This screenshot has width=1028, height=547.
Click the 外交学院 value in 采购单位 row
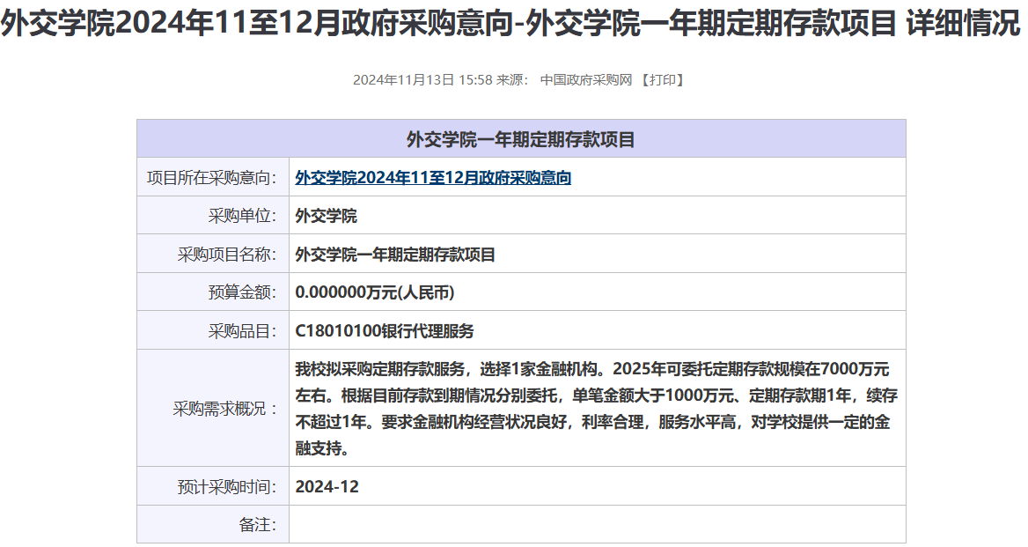pos(327,216)
